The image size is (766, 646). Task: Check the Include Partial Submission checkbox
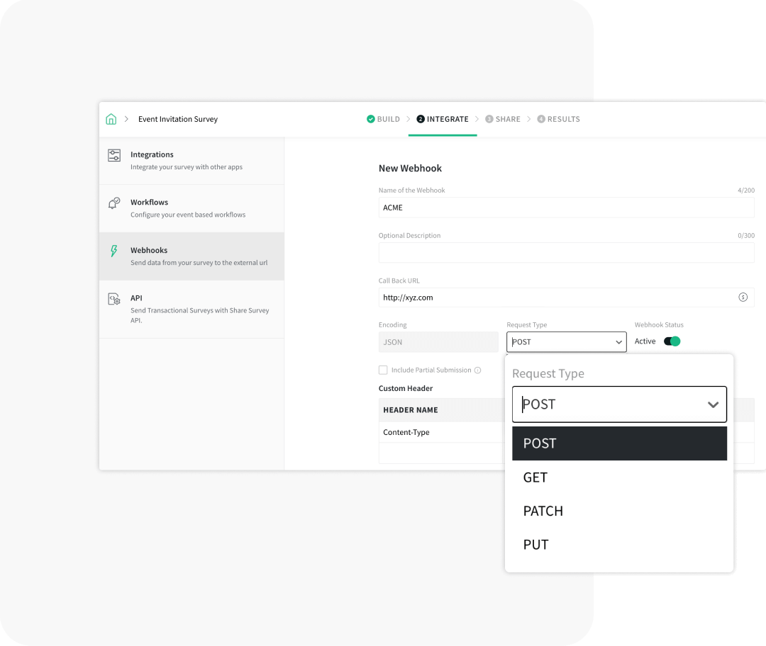pyautogui.click(x=383, y=370)
